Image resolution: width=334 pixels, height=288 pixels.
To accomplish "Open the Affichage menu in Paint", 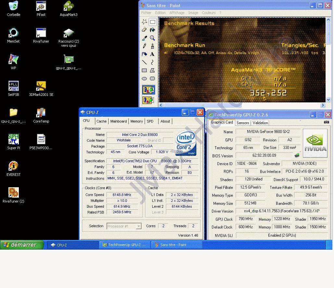I will [177, 13].
